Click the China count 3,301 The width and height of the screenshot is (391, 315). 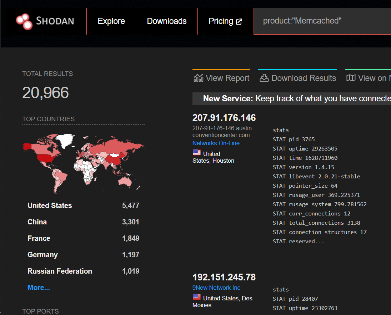click(x=130, y=222)
